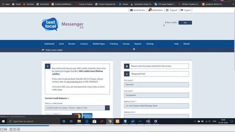Open the Gmail bookmark
The width and height of the screenshot is (235, 132).
click(16, 4)
